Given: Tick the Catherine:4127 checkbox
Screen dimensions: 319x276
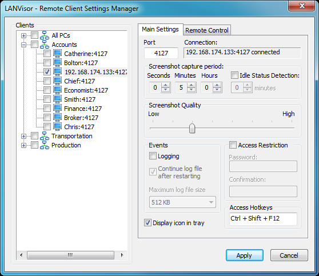Looking at the screenshot, I should pyautogui.click(x=47, y=54).
